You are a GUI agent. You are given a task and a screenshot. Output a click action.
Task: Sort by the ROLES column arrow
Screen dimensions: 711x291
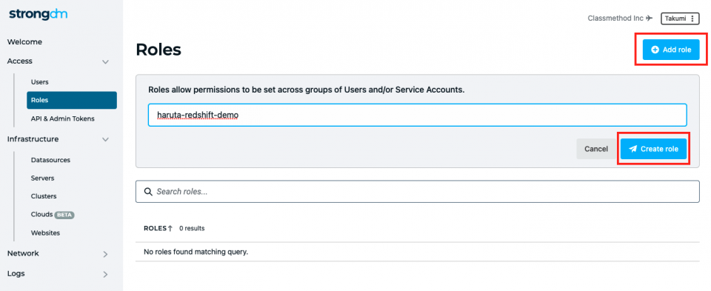tap(170, 229)
